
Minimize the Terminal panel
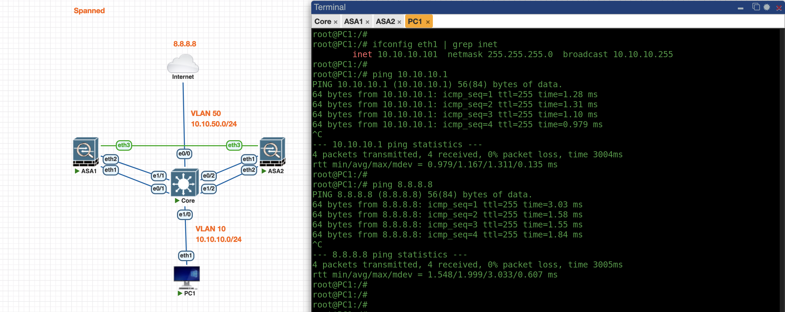coord(740,8)
